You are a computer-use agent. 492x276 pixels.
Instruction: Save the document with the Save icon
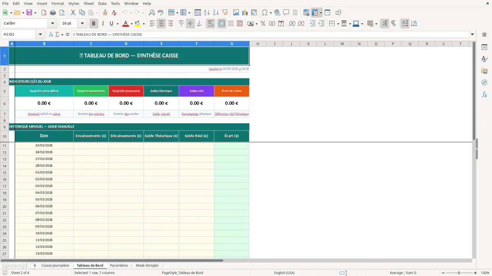pyautogui.click(x=29, y=13)
